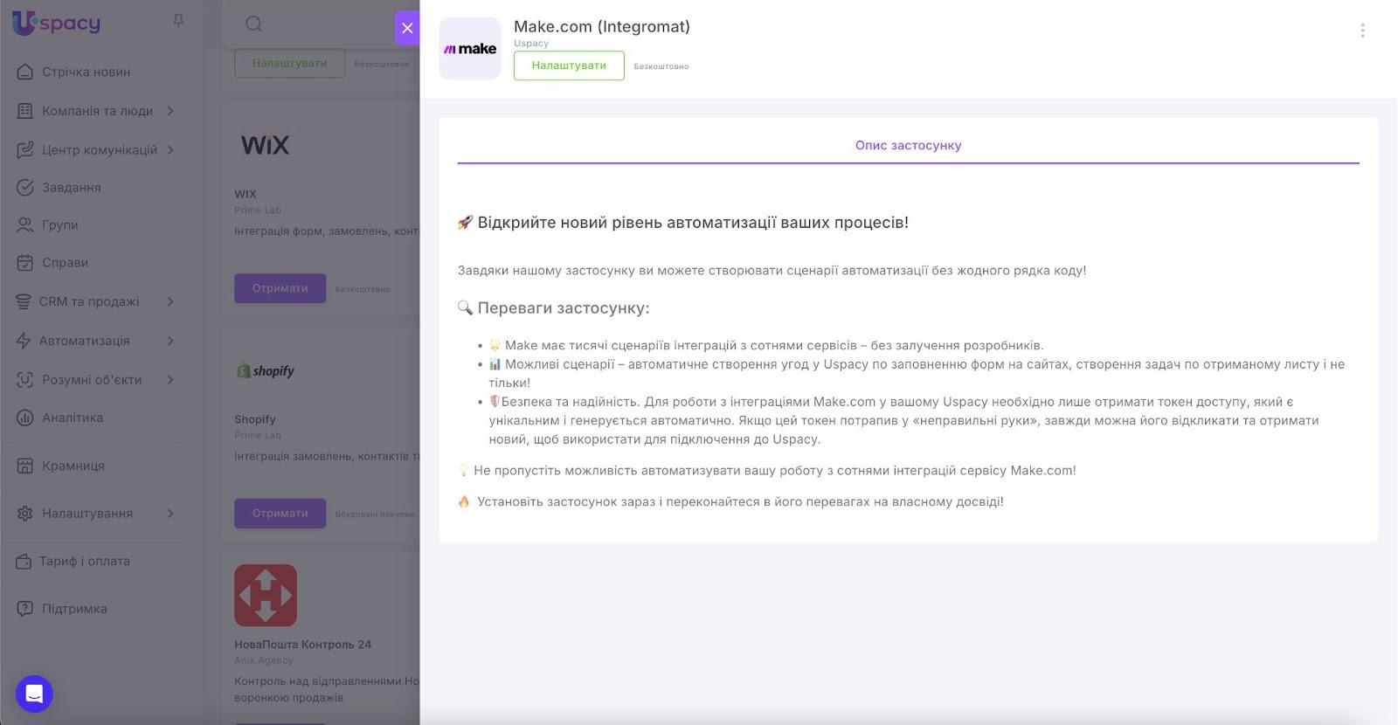Open Крамниця in sidebar
This screenshot has height=725, width=1398.
73,466
